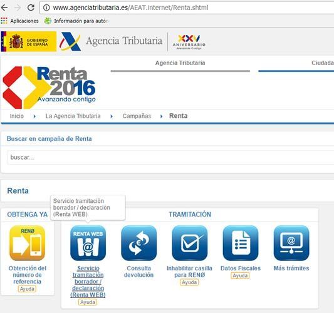Image resolution: width=334 pixels, height=313 pixels.
Task: Open the Más trámites text link
Action: (x=291, y=268)
